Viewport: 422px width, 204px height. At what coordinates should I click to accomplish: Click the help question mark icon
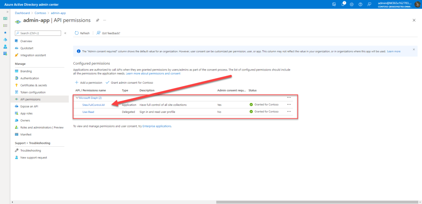coord(361,4)
